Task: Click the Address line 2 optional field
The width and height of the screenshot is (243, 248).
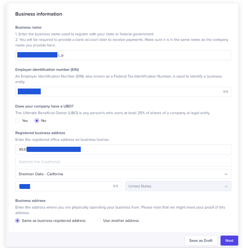Action: point(123,162)
